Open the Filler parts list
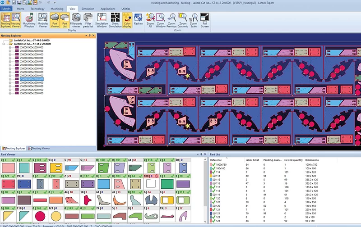 click(88, 20)
